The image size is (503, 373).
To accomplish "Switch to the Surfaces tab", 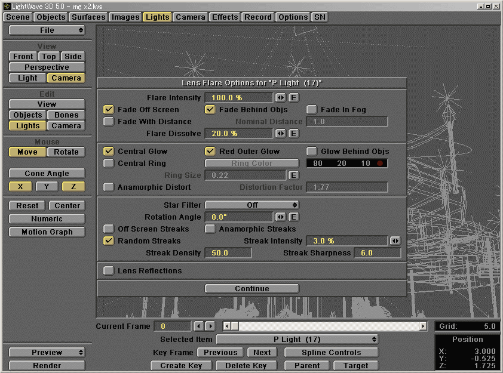I will coord(88,17).
